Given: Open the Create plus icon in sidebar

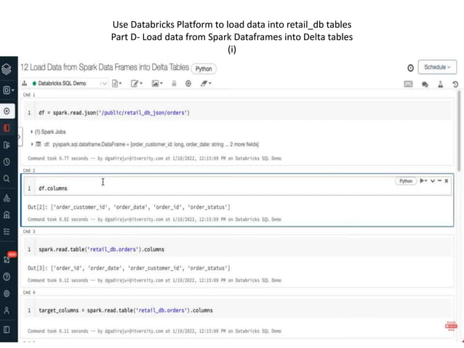Looking at the screenshot, I should click(7, 111).
